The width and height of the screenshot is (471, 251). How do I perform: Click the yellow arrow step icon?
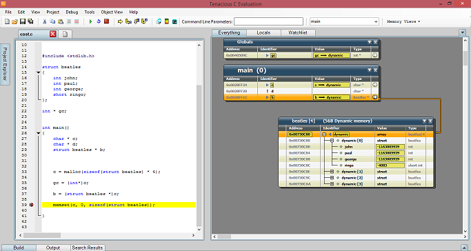[x=120, y=21]
